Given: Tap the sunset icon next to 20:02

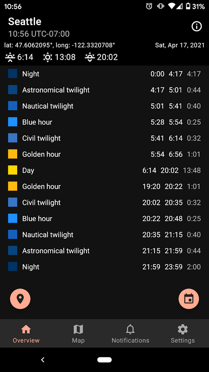Looking at the screenshot, I should pyautogui.click(x=90, y=57).
